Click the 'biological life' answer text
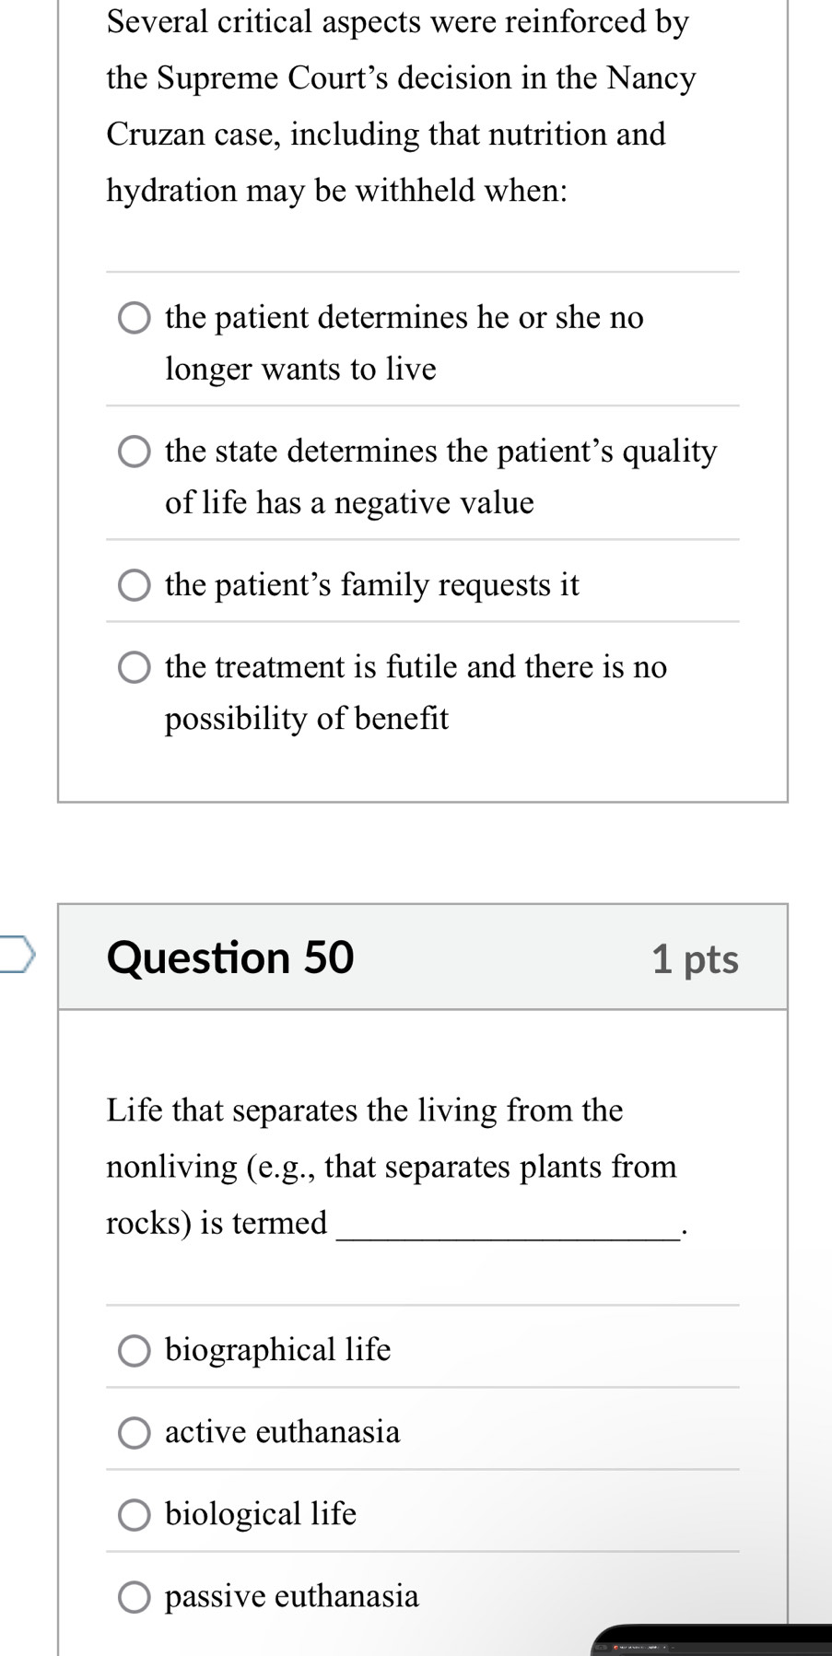832x1656 pixels. click(261, 1514)
